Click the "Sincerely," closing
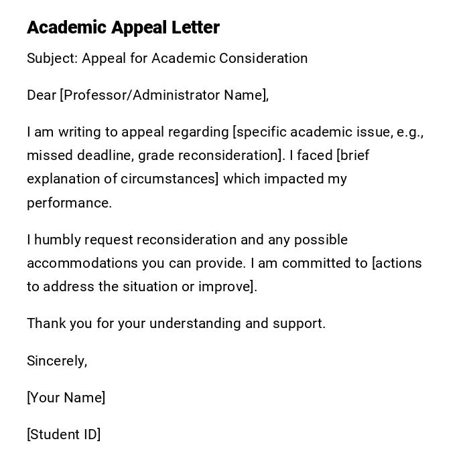Screen dimensions: 469x476 [57, 361]
